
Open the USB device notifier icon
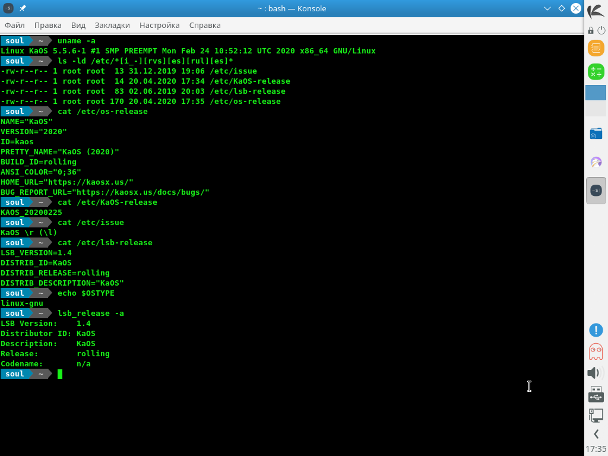point(596,394)
